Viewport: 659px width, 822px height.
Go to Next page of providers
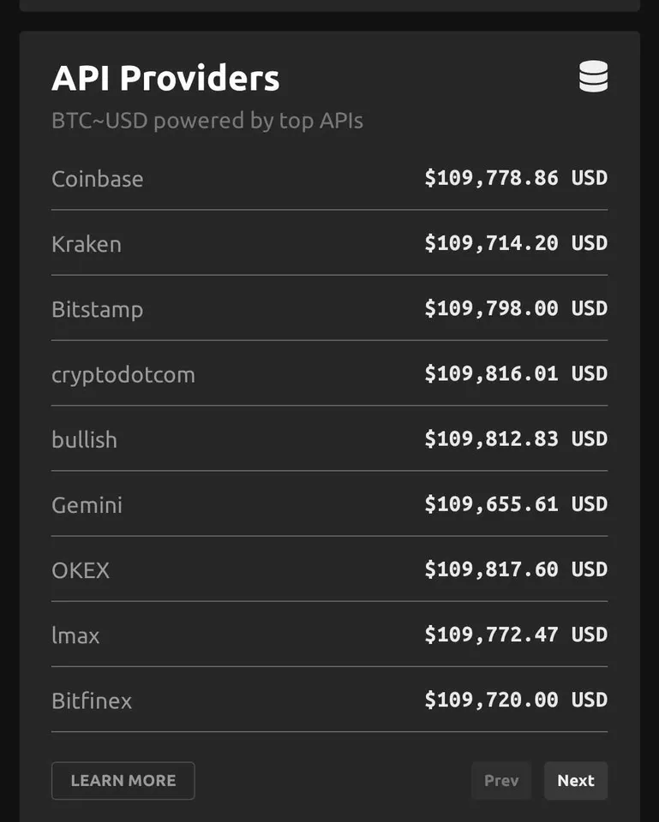pyautogui.click(x=575, y=781)
